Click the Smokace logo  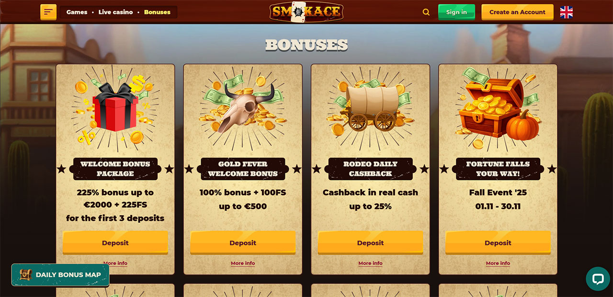tap(306, 12)
